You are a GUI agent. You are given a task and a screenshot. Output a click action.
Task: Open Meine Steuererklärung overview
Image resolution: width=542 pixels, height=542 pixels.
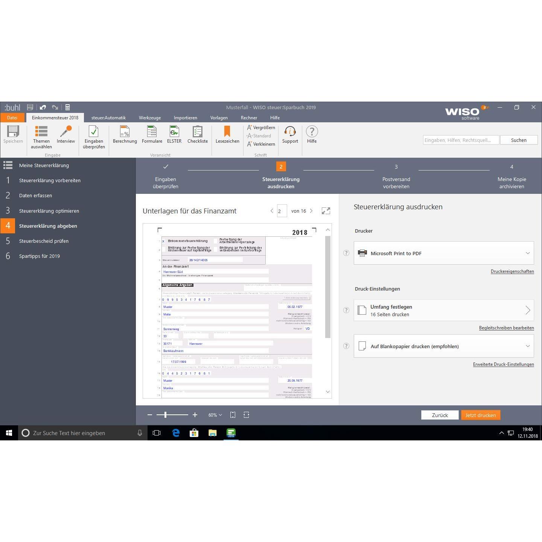tap(68, 165)
